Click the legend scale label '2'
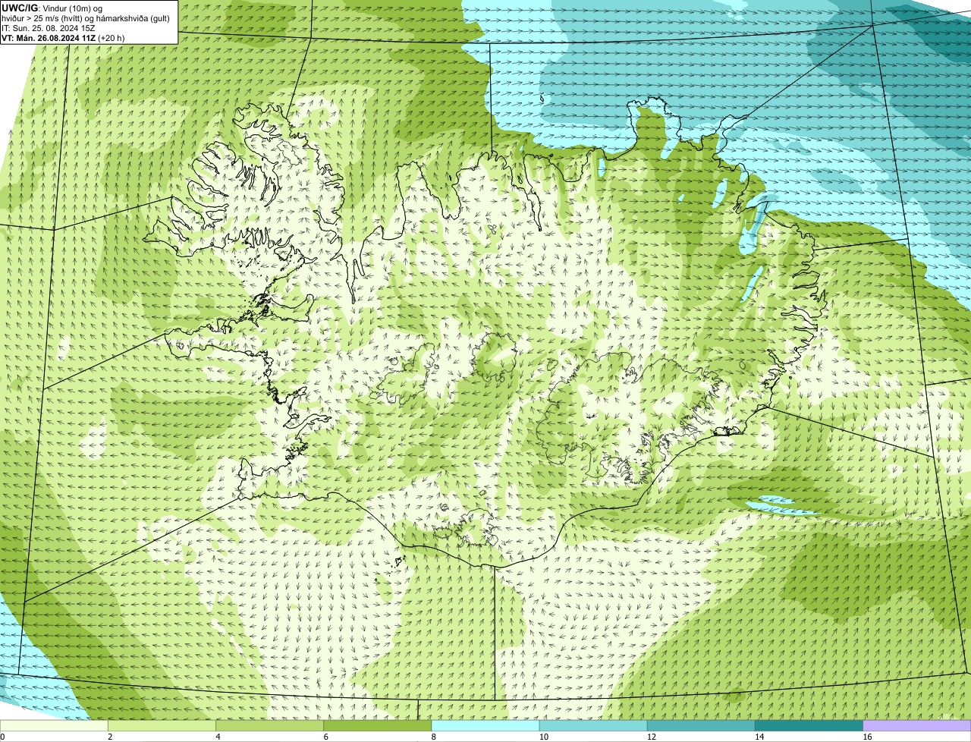This screenshot has height=742, width=971. pyautogui.click(x=110, y=737)
